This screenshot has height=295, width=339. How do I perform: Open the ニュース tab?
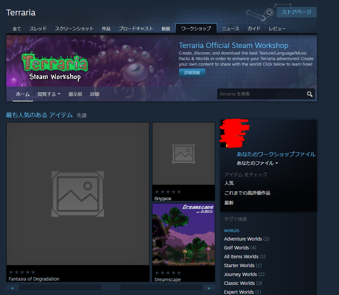pyautogui.click(x=231, y=29)
